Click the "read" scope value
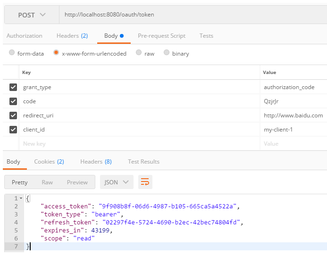Viewport: 327px width, 256px height. click(x=84, y=238)
